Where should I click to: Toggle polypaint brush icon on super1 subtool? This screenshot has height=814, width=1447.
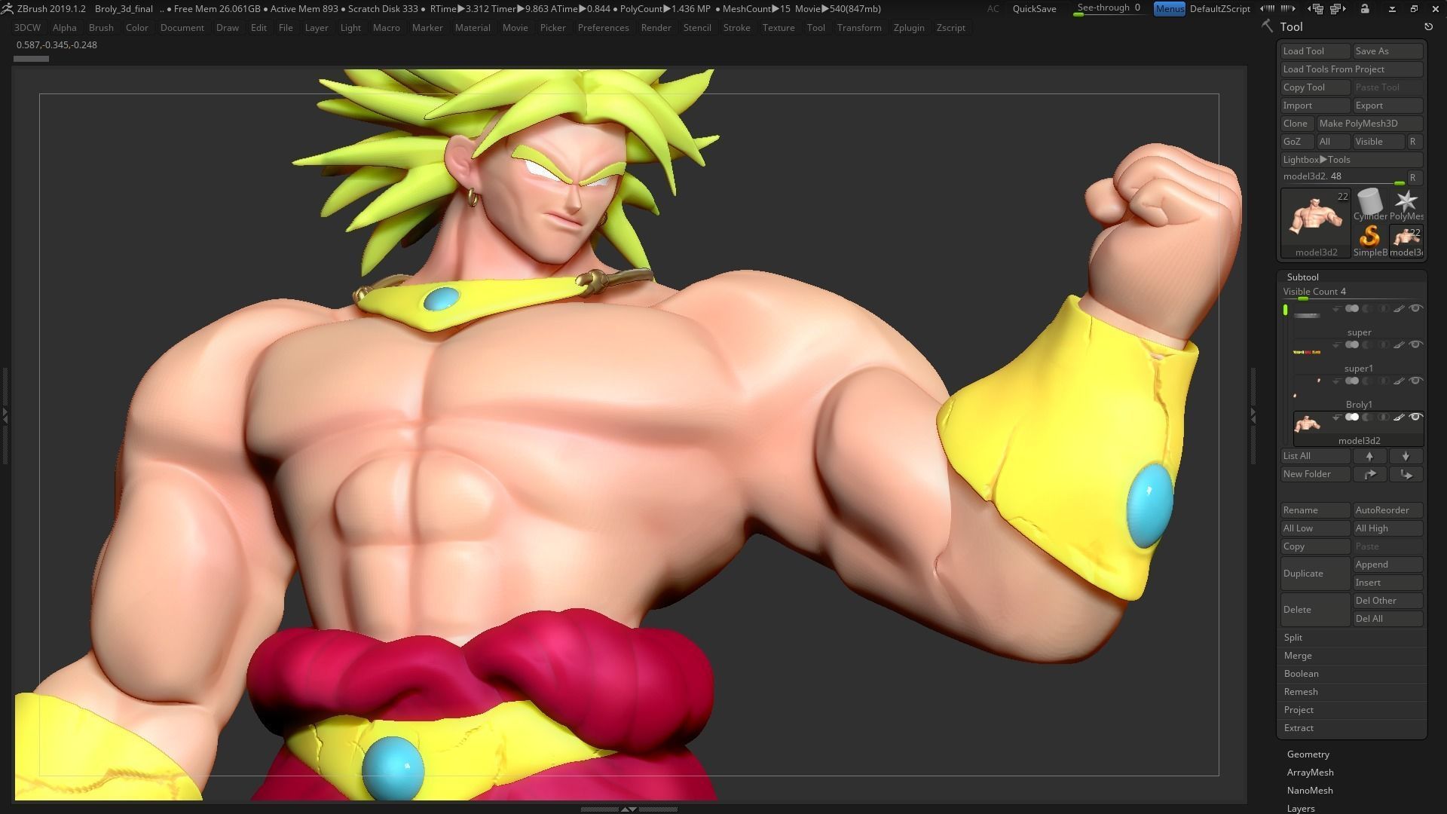[x=1400, y=344]
